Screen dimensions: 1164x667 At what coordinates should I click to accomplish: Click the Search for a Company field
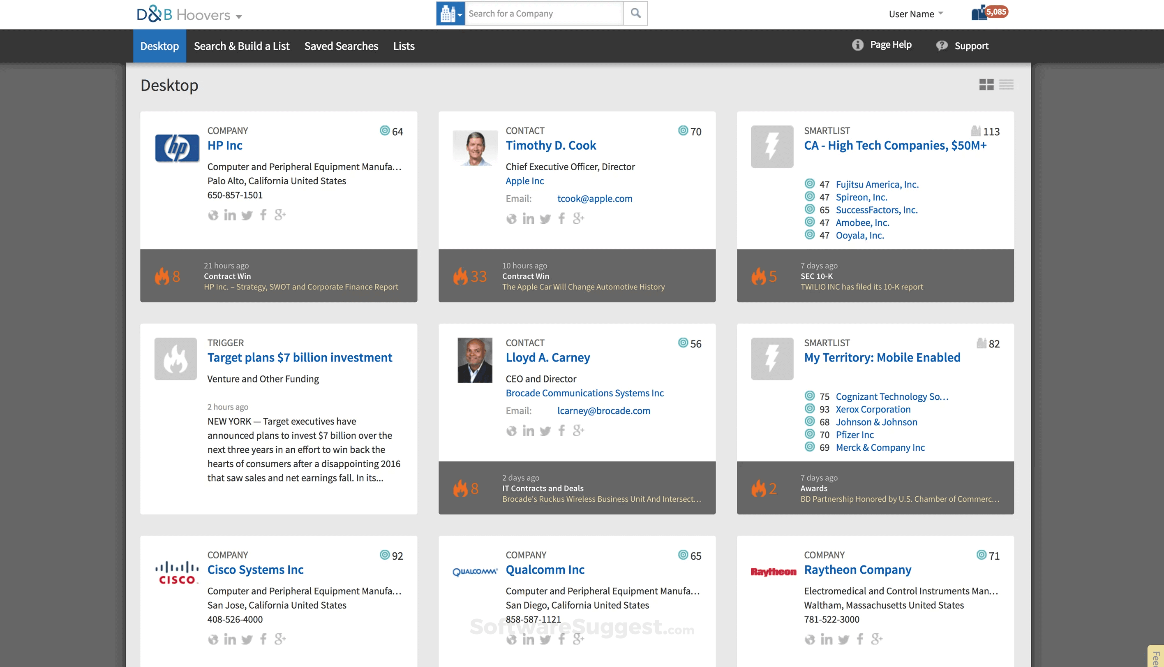click(x=543, y=14)
